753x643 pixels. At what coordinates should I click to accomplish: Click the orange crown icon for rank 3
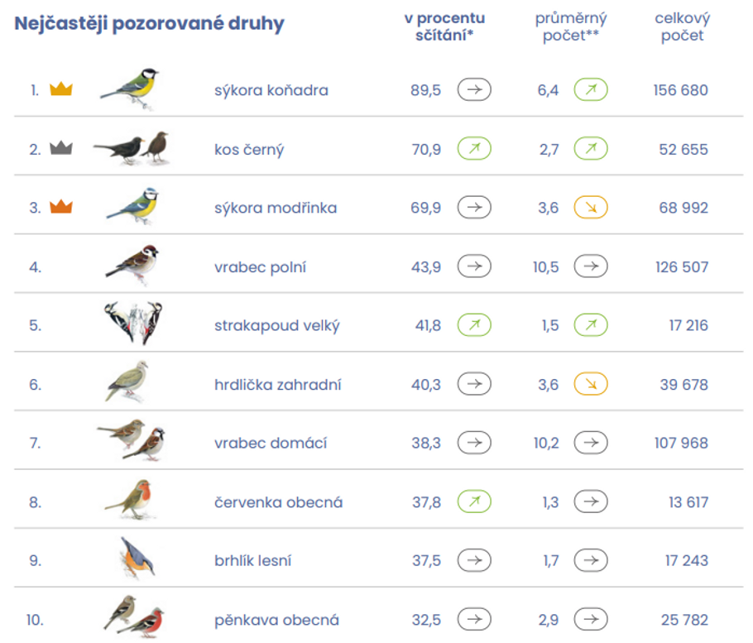[x=61, y=208]
